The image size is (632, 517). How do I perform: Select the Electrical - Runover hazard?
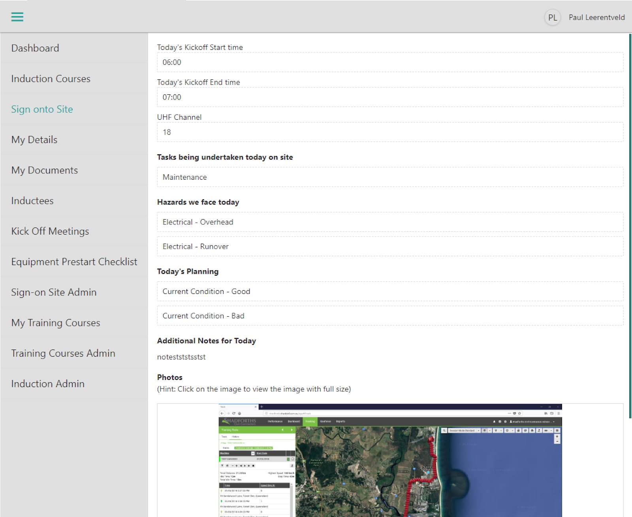(x=390, y=246)
